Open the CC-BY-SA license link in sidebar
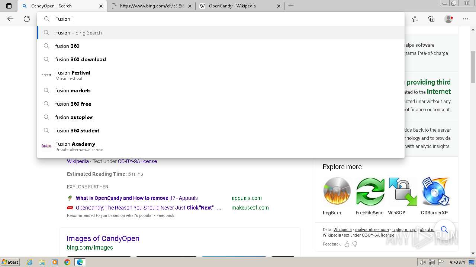Viewport: 476px width, 267px height. tap(378, 235)
